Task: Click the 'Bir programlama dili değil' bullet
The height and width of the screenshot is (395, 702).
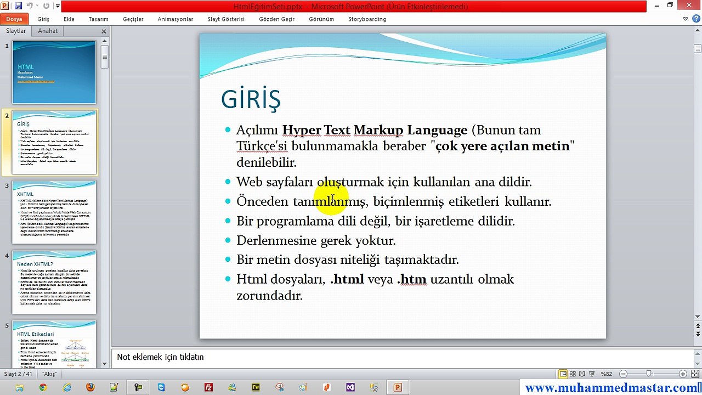Action: [376, 221]
